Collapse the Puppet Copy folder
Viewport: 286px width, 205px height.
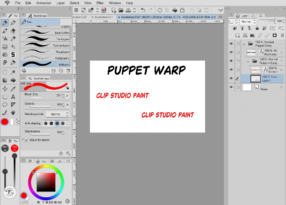(x=244, y=44)
